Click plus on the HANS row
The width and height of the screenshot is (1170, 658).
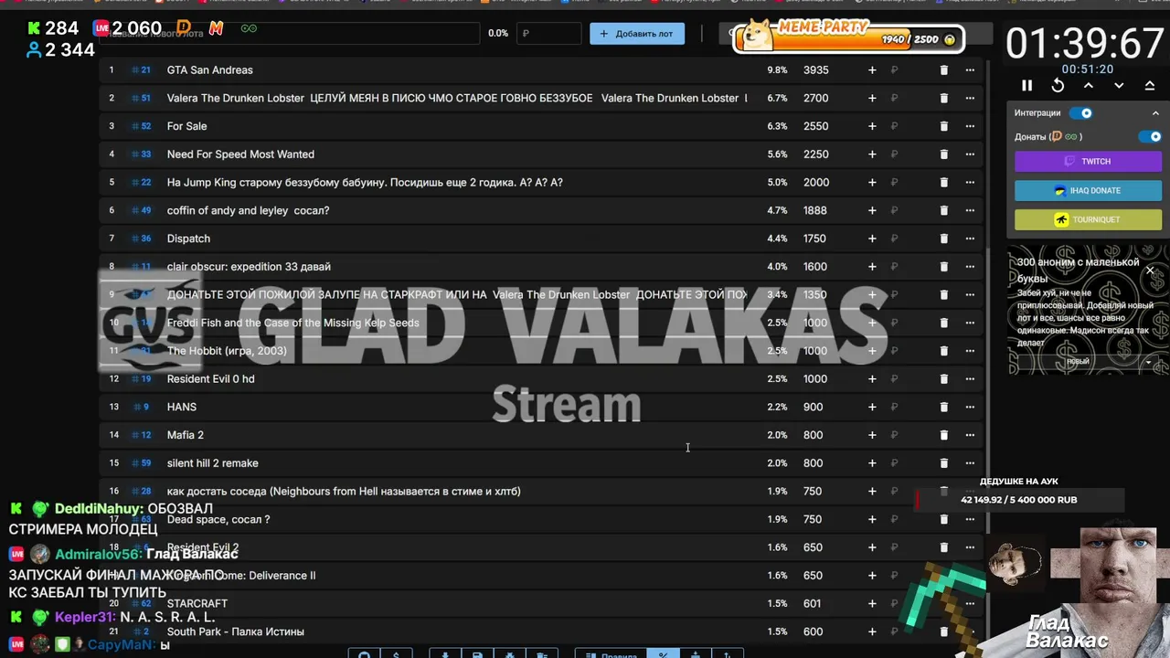pos(872,407)
